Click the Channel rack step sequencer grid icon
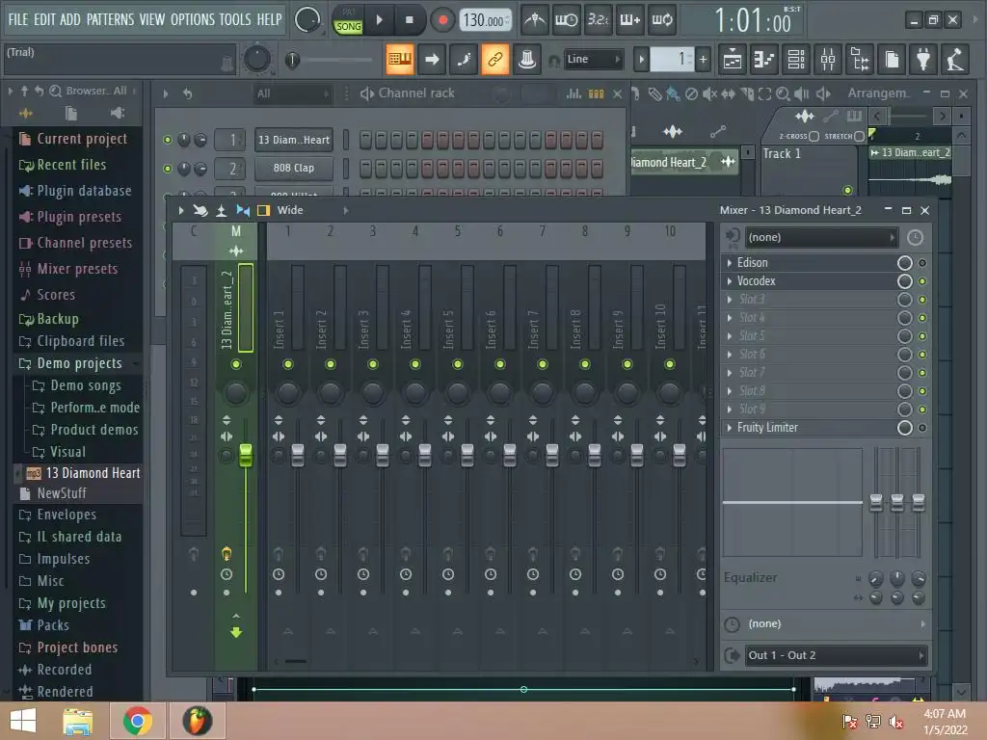The image size is (987, 740). [x=596, y=93]
